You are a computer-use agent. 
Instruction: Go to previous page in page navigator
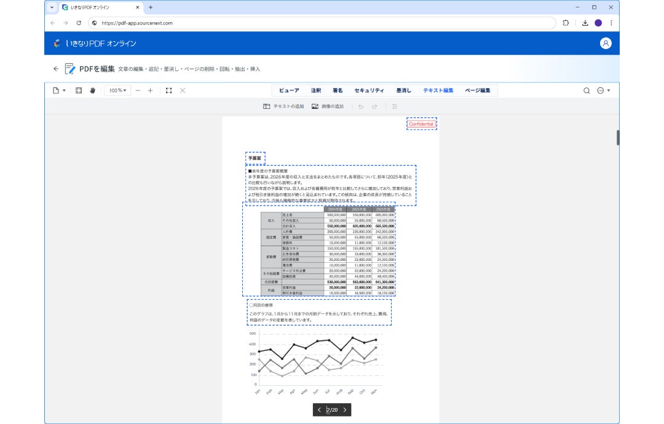pyautogui.click(x=319, y=410)
